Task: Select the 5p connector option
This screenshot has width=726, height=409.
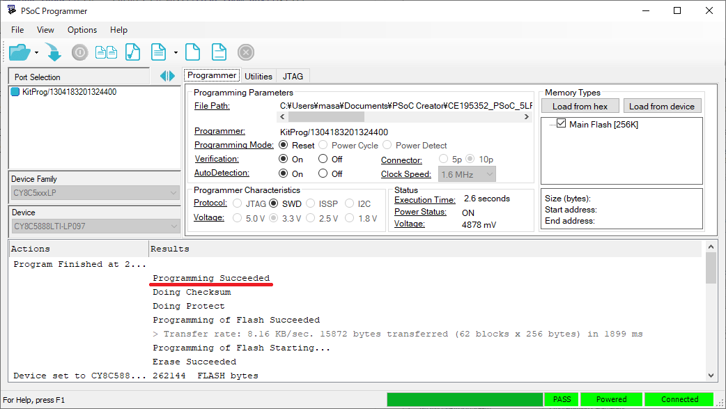Action: [x=444, y=159]
